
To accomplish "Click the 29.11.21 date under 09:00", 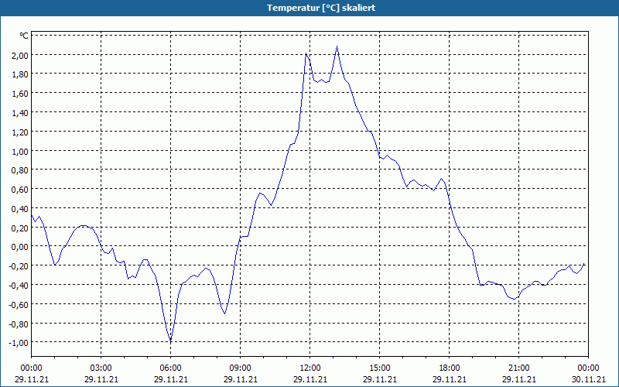I will point(240,379).
